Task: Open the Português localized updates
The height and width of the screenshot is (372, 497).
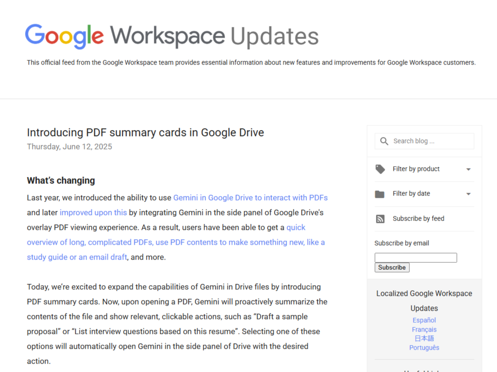Action: 424,347
